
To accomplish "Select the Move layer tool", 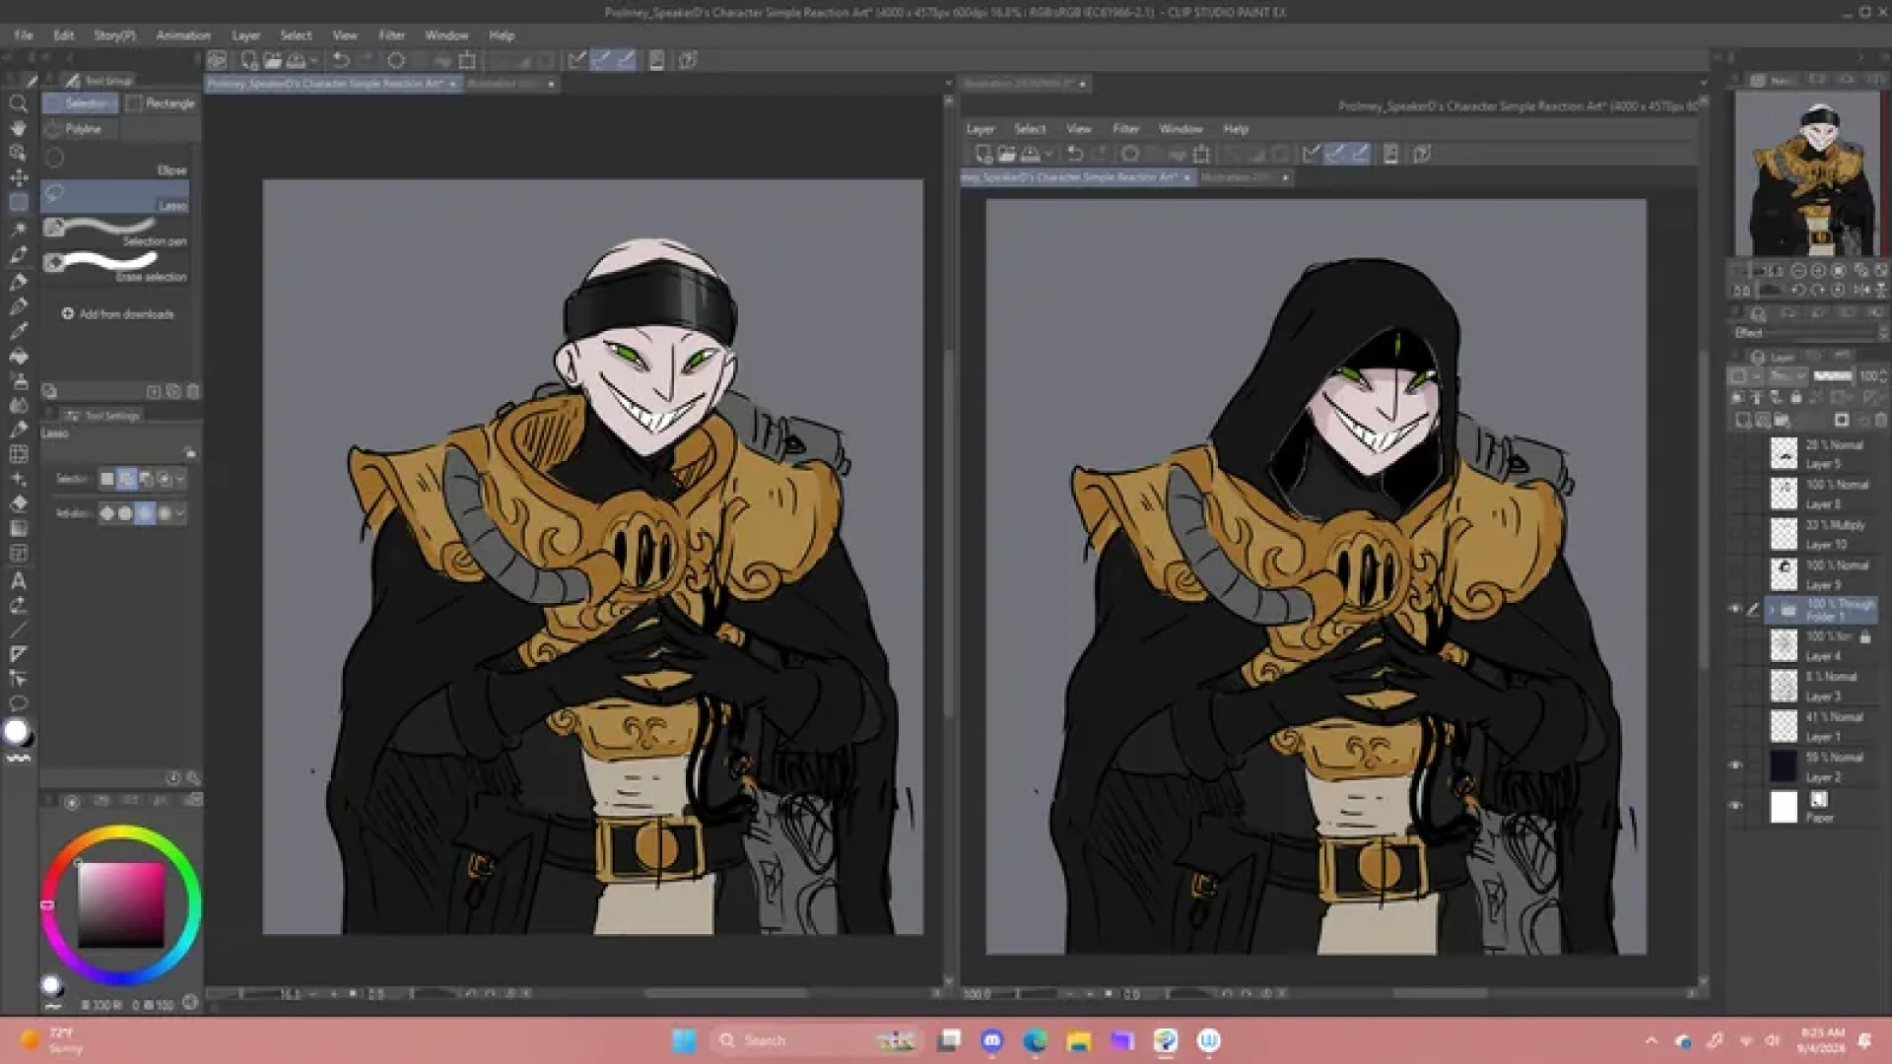I will pos(18,178).
